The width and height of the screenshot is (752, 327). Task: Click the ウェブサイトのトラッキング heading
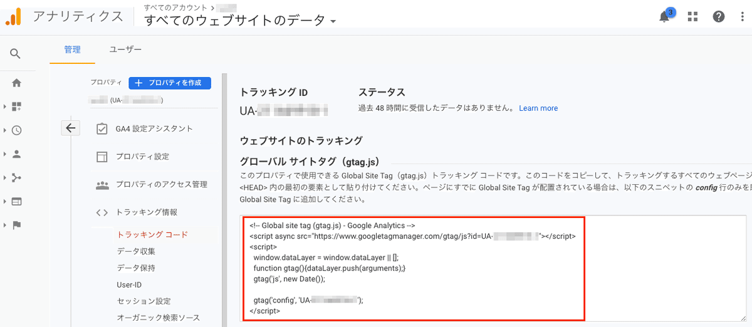[301, 140]
